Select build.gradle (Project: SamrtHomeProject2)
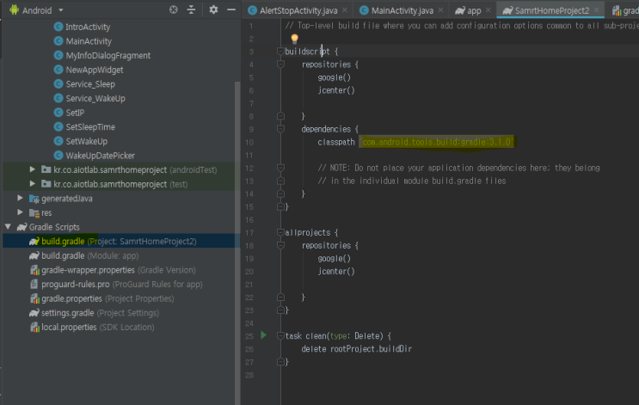Screen dimensions: 639x405 tap(119, 242)
